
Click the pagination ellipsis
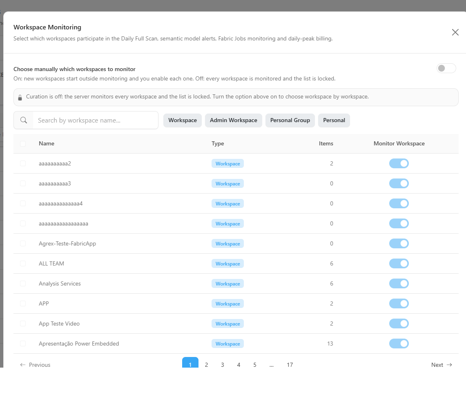click(x=271, y=365)
